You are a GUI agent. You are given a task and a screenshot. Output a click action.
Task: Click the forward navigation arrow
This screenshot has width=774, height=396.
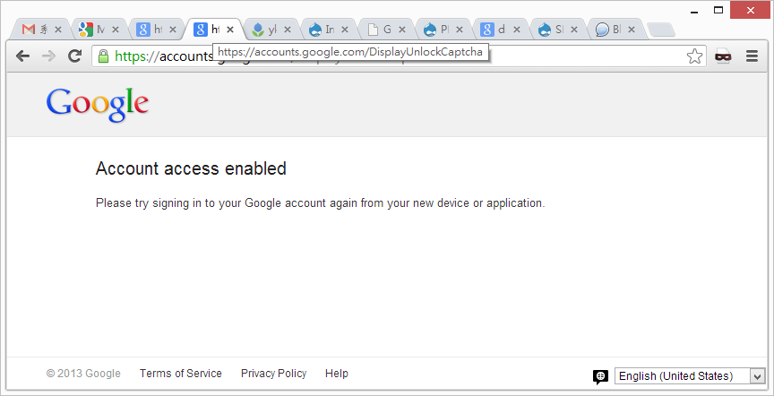click(x=49, y=56)
